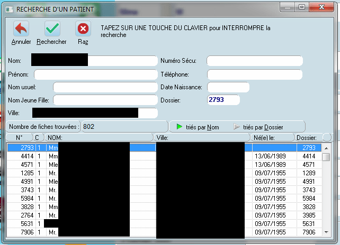Click the Dossier field showing 2793
The width and height of the screenshot is (340, 245).
(x=223, y=100)
